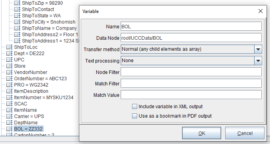This screenshot has width=270, height=144.
Task: Select the 'ItemDescription' tree row
Action: 31,91
